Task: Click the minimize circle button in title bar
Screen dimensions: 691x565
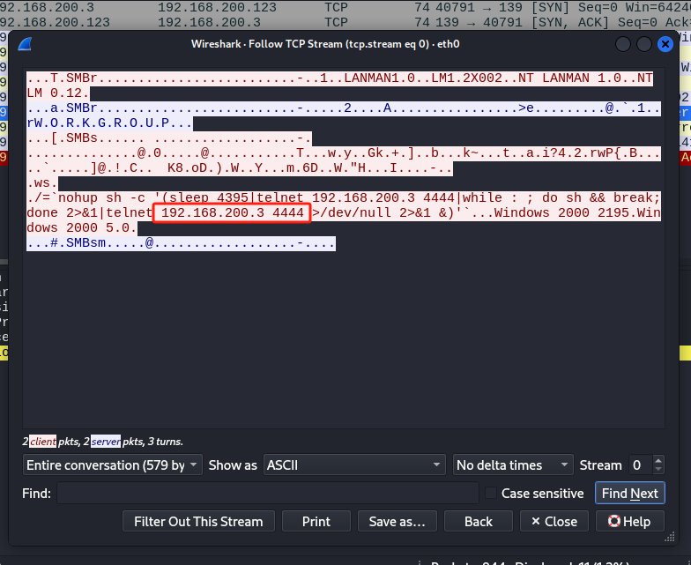Action: [x=622, y=44]
